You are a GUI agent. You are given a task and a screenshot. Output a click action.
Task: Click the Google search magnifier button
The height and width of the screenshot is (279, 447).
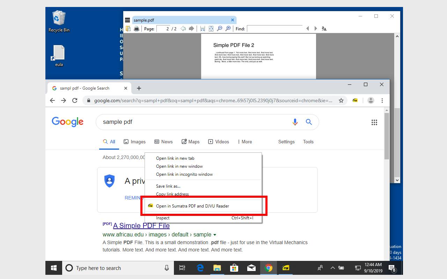tap(309, 122)
